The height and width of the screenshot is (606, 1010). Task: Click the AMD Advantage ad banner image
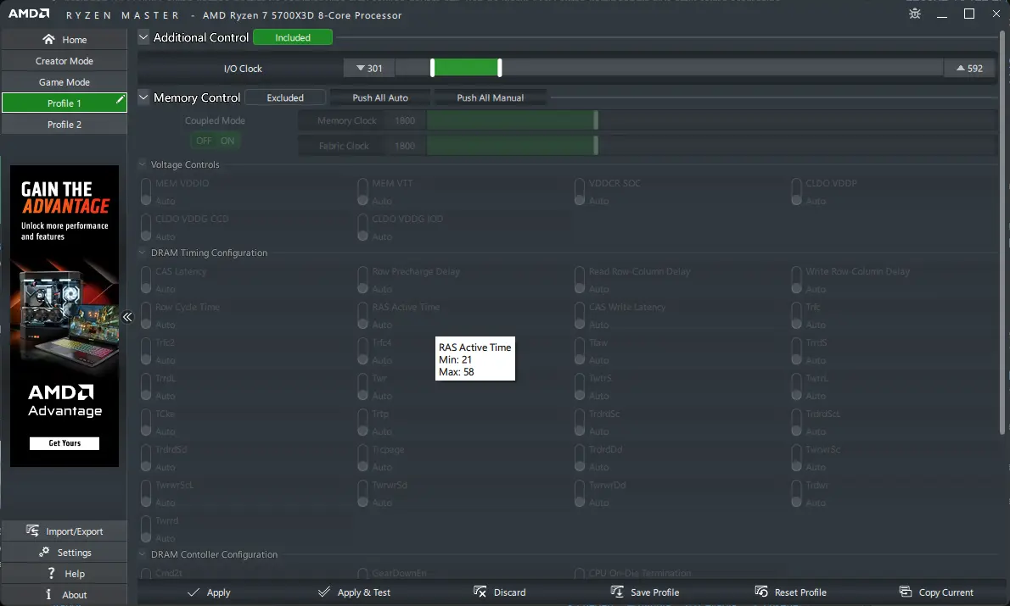click(x=65, y=316)
